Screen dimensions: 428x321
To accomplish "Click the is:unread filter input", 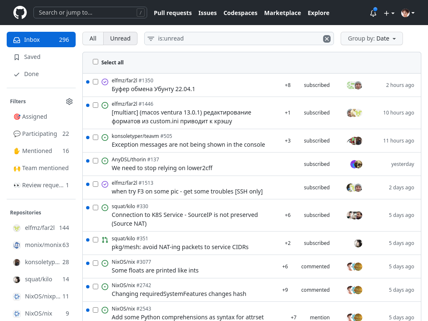I will click(239, 38).
